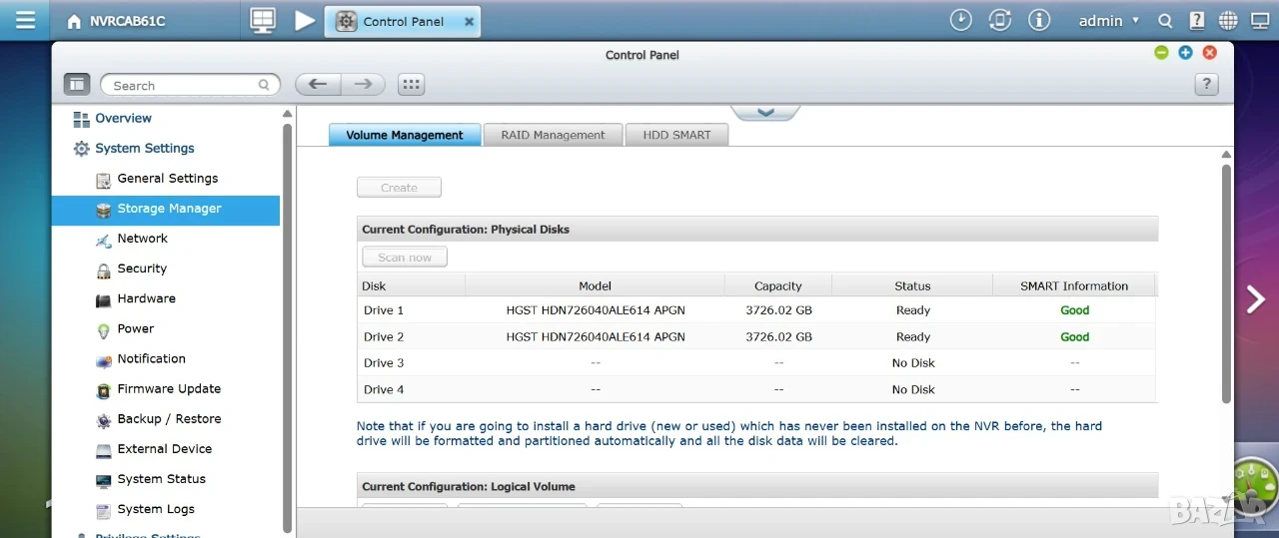
Task: Open Network settings in the sidebar
Action: pos(143,239)
